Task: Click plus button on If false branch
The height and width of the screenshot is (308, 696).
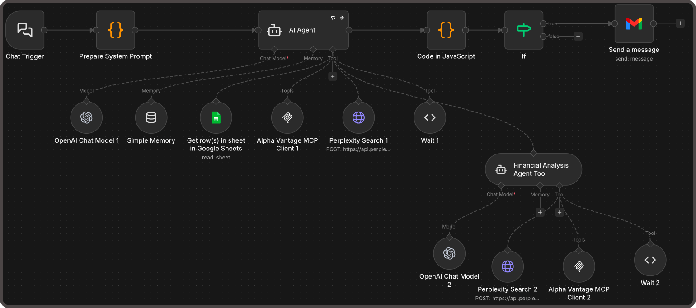Action: coord(578,37)
